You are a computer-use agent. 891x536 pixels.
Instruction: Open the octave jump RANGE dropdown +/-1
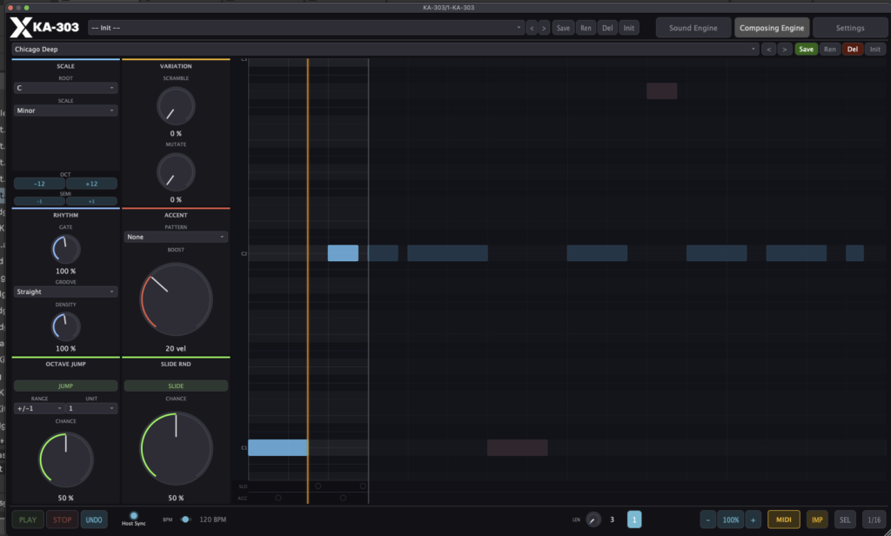[x=39, y=408]
